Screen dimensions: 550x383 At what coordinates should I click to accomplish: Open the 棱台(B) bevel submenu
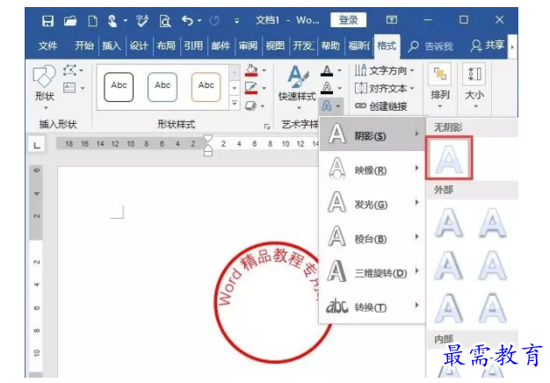373,237
